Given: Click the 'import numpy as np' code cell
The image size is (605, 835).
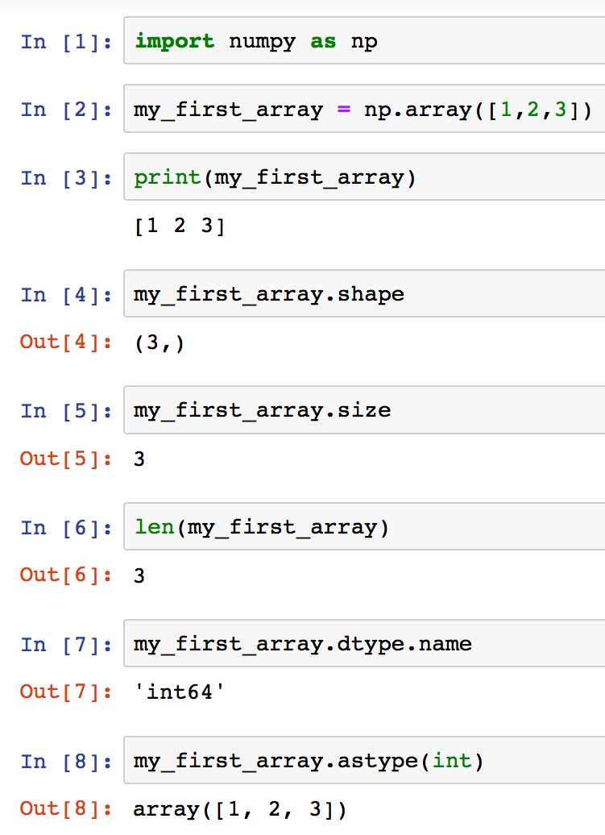Looking at the screenshot, I should (363, 41).
